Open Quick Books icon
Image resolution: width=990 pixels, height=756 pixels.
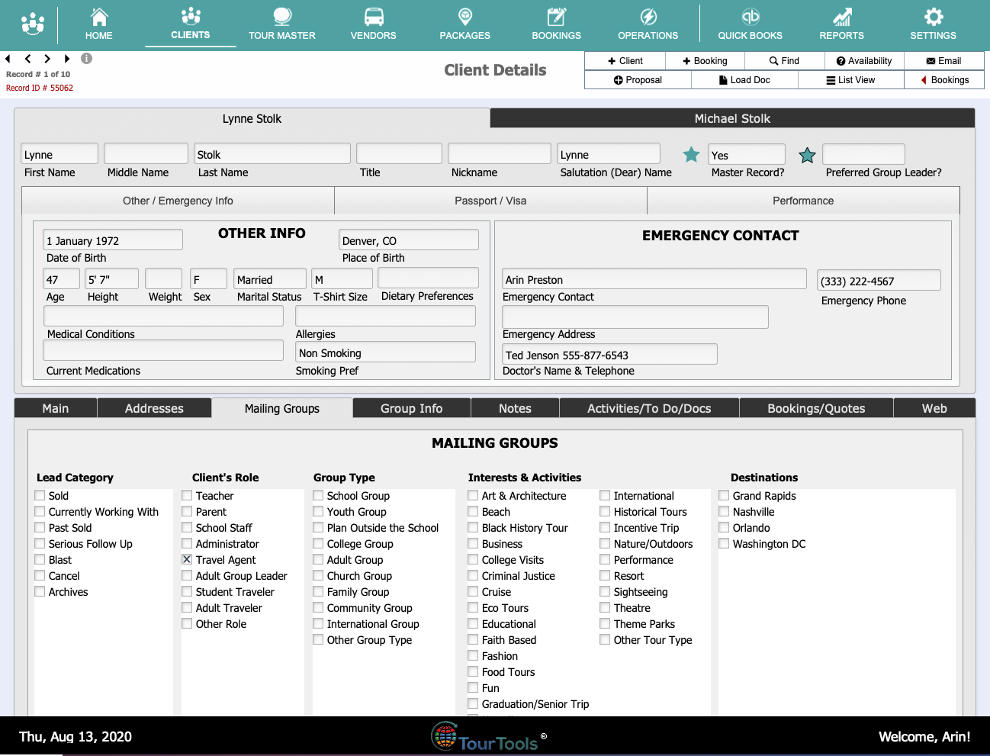click(750, 17)
